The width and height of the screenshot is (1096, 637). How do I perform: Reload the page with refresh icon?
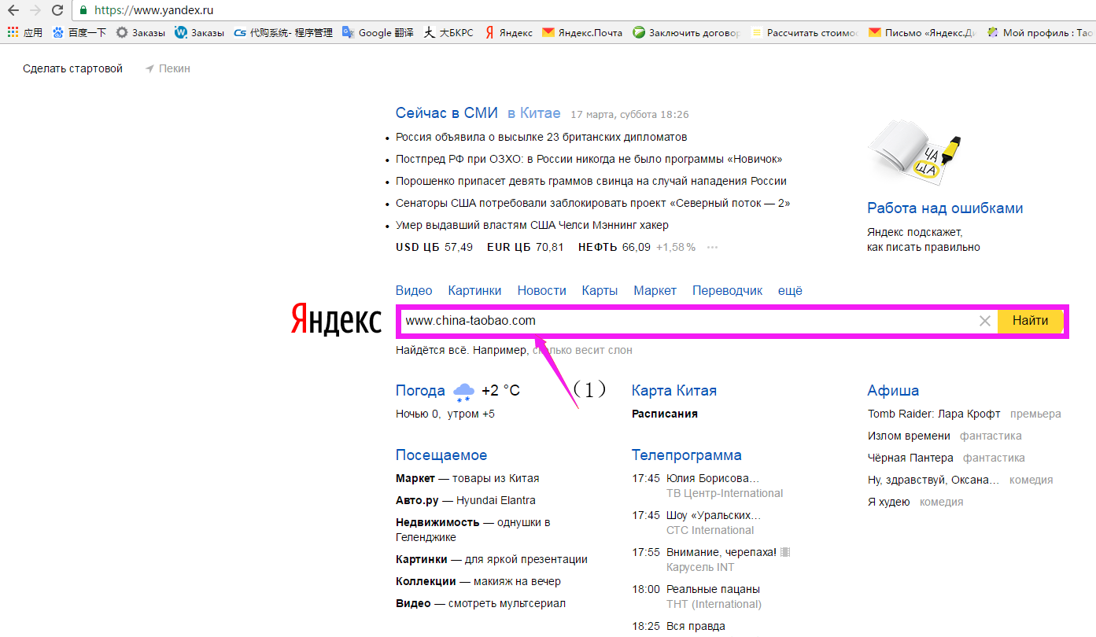(x=57, y=10)
